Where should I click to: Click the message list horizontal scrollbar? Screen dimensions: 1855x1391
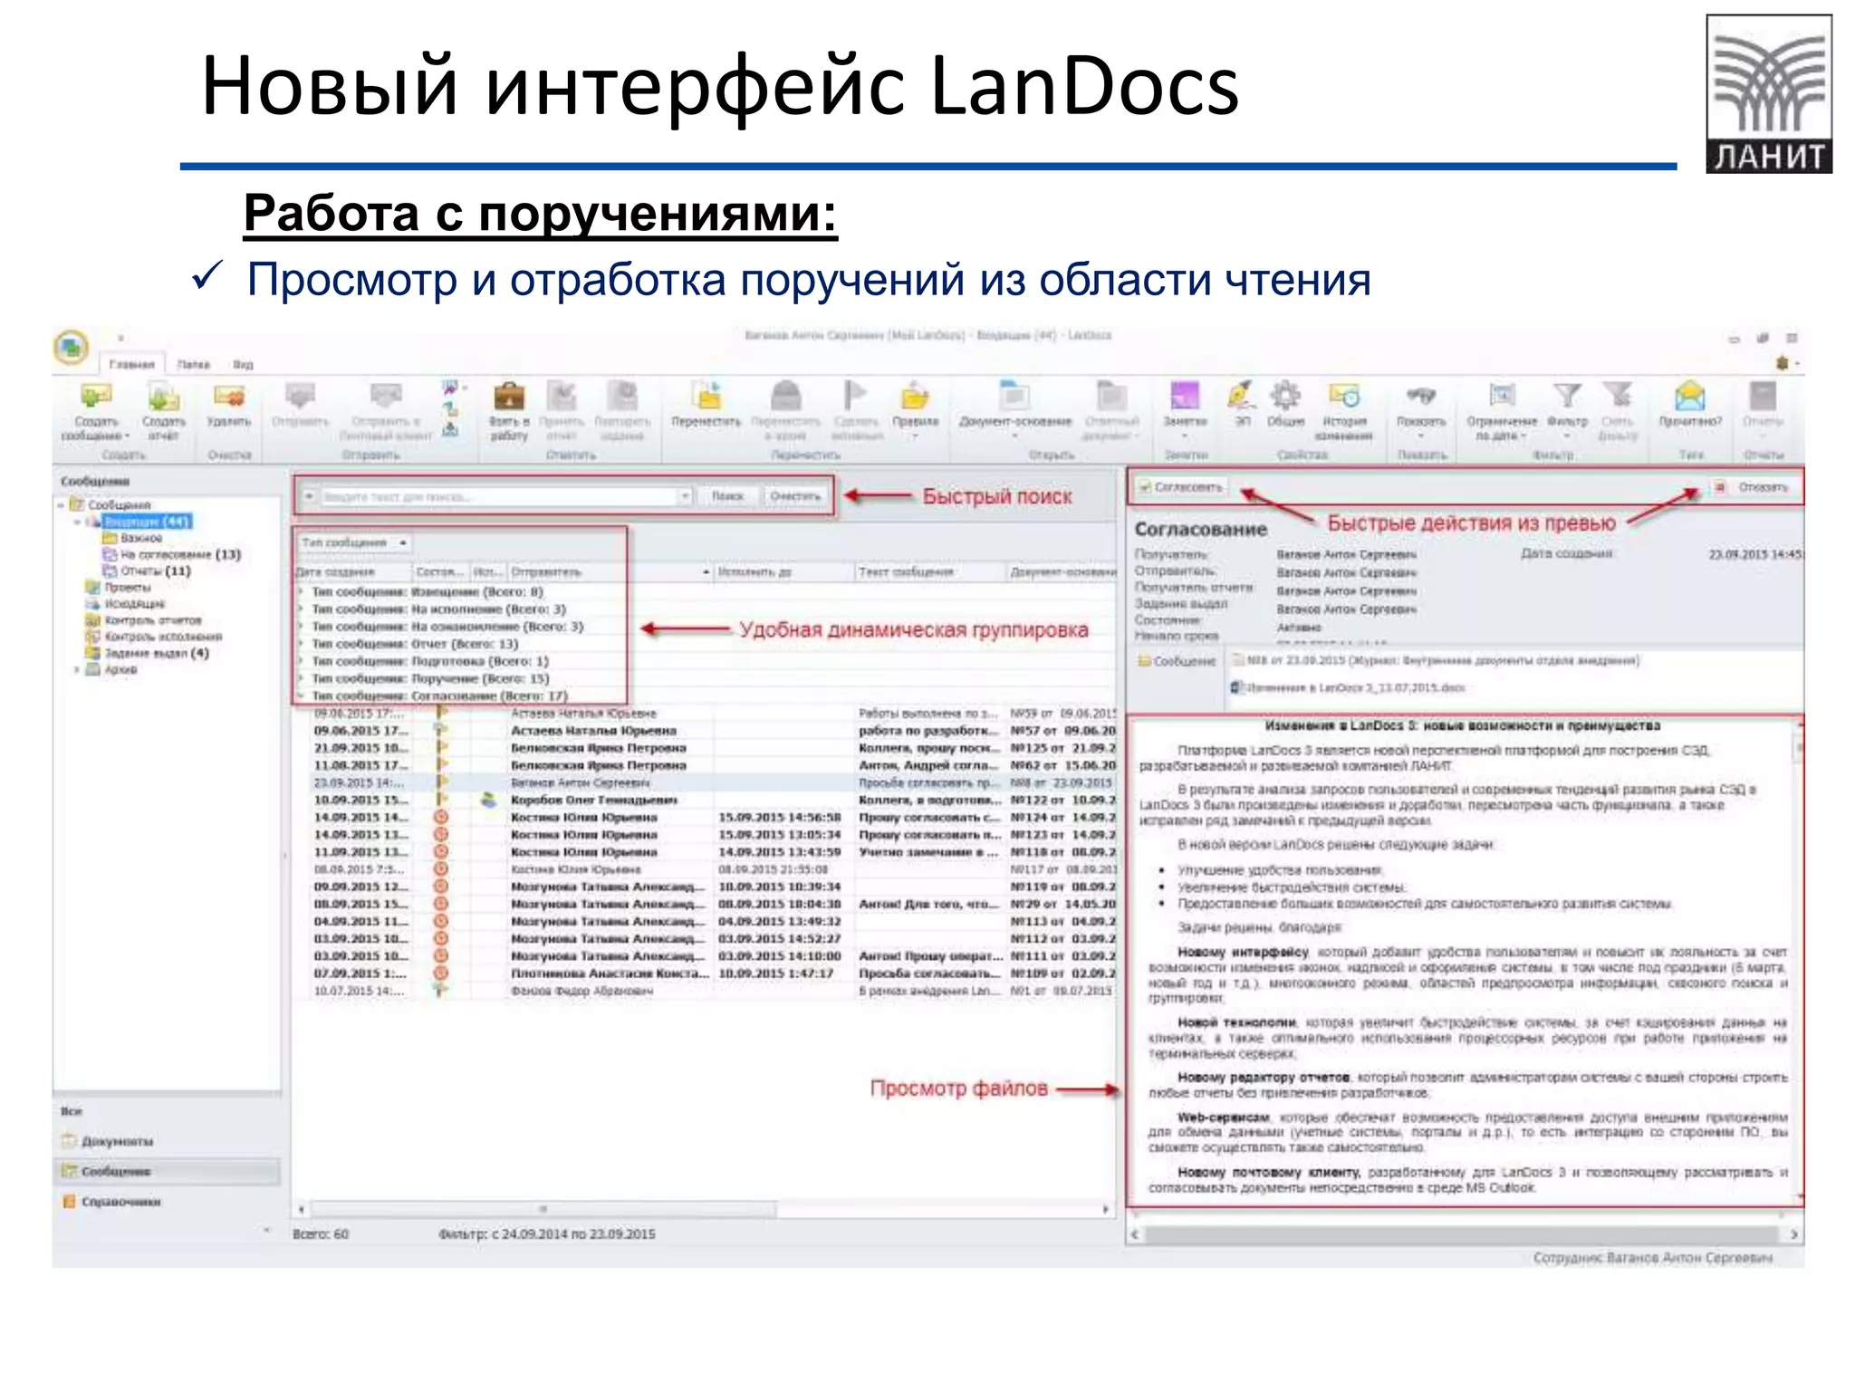point(543,1210)
